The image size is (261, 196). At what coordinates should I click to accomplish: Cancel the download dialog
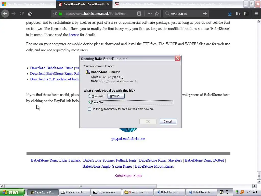168,121
